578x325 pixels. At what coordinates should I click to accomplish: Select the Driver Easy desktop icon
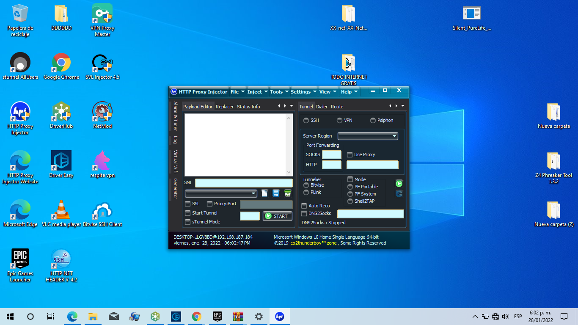point(61,165)
